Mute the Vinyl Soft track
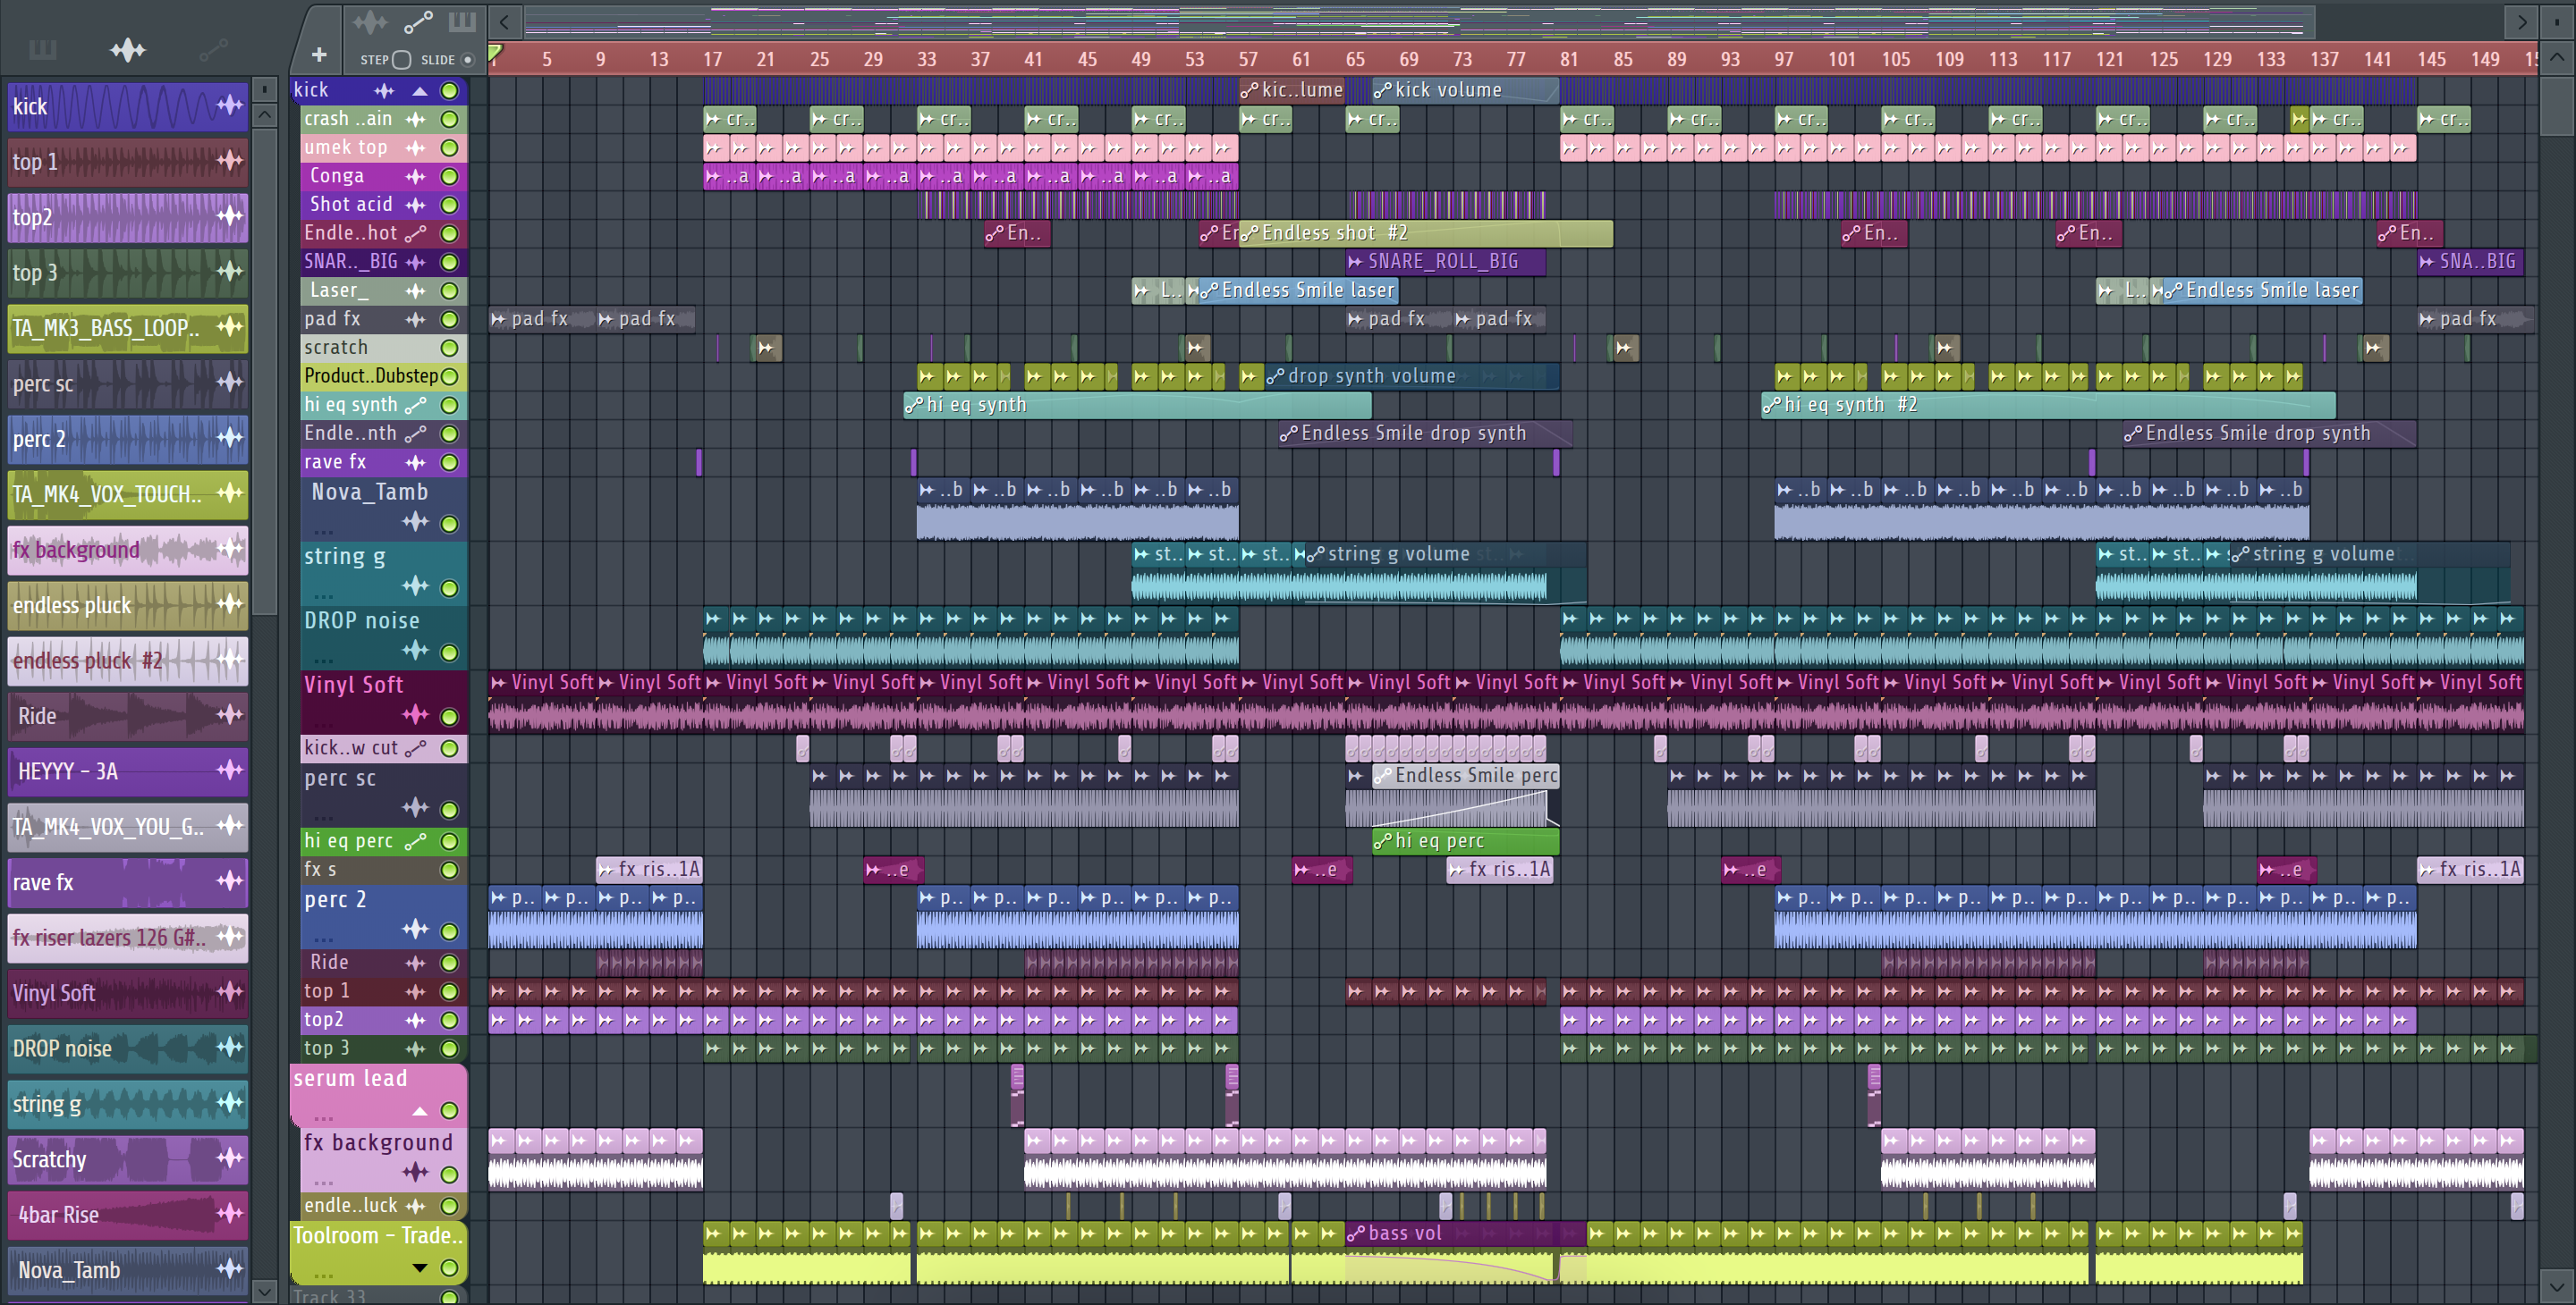This screenshot has height=1305, width=2576. tap(449, 717)
